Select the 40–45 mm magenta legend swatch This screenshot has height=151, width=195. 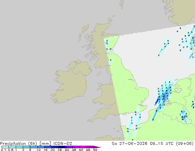pos(83,147)
